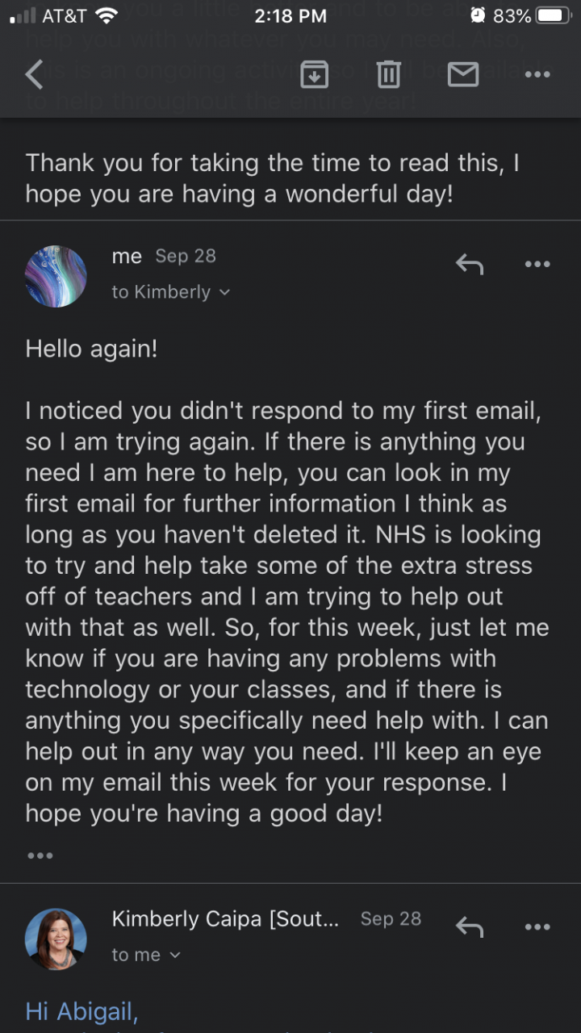Delete conversation with trash icon

[x=388, y=74]
